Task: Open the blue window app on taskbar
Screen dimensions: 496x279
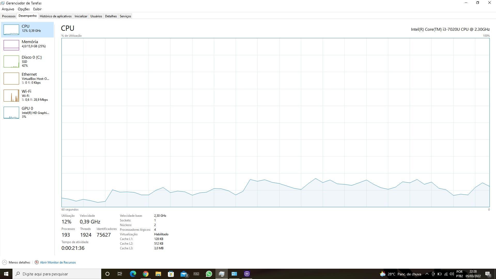Action: [x=234, y=274]
